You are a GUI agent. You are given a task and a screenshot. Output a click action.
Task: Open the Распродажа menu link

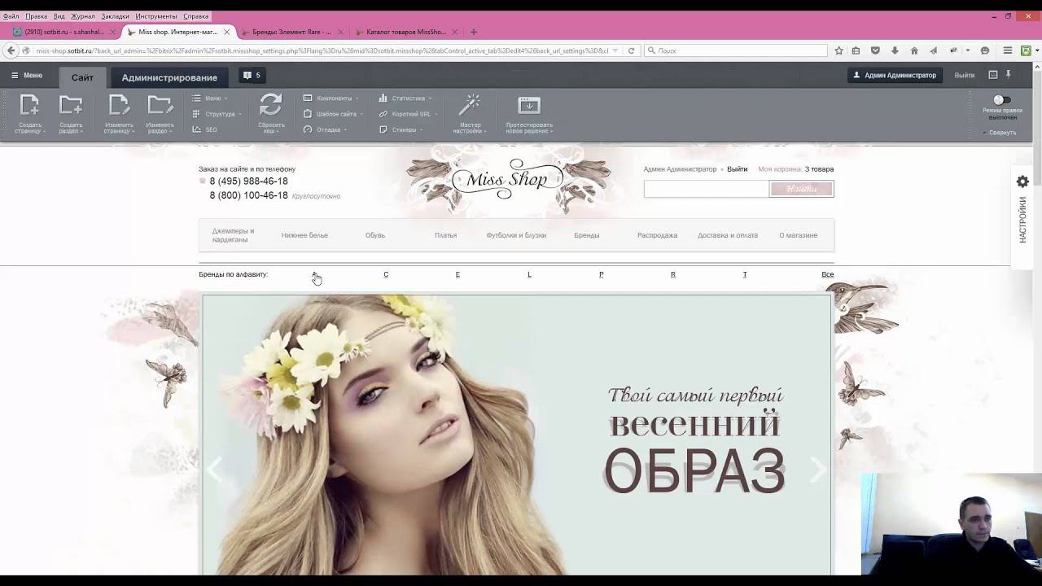click(x=657, y=235)
